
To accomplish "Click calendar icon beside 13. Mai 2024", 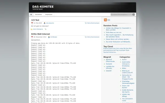I will (32, 23).
